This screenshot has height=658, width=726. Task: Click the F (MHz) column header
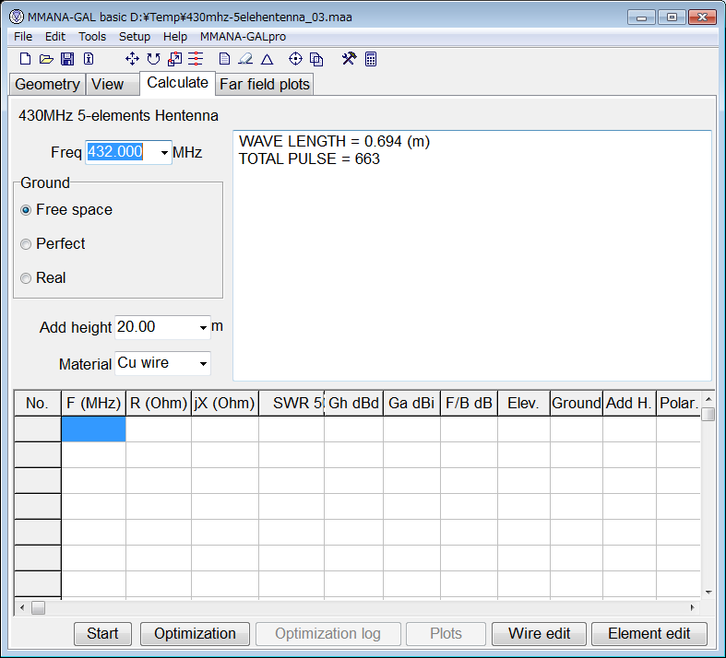93,404
